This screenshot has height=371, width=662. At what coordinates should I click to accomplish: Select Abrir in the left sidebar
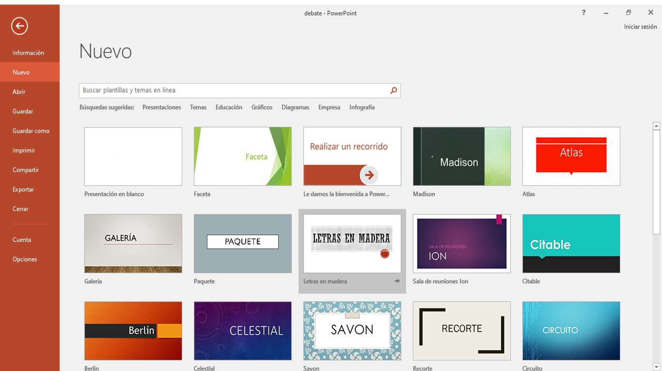click(x=19, y=92)
